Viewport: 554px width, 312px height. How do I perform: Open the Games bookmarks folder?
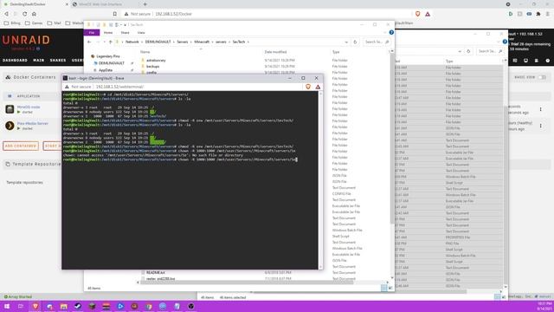point(34,23)
